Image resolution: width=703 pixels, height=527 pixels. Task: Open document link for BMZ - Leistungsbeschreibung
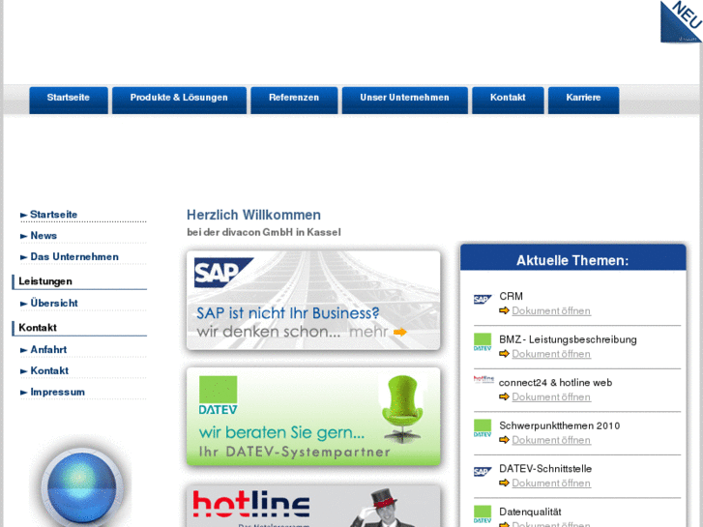tap(551, 353)
